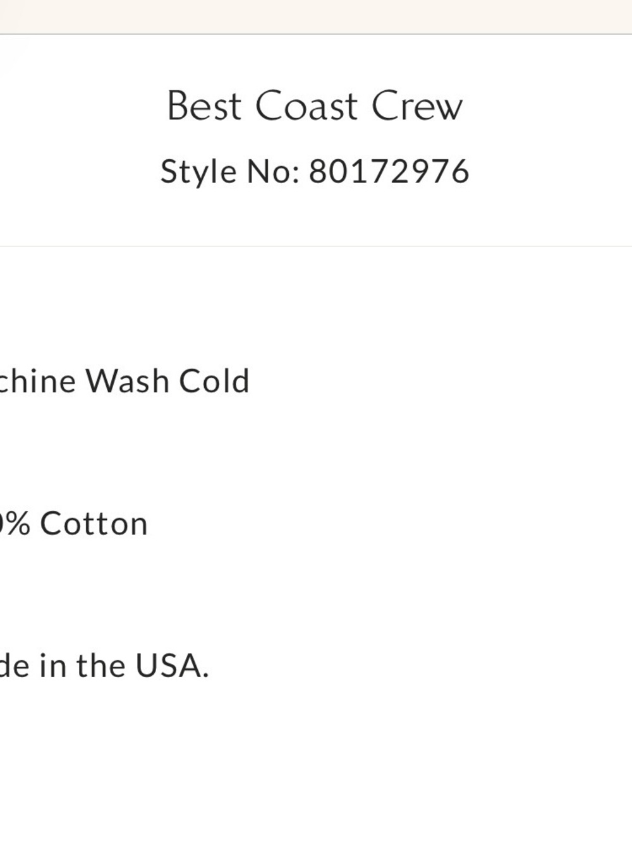Image resolution: width=632 pixels, height=842 pixels.
Task: Click the word Style in style label
Action: [198, 172]
